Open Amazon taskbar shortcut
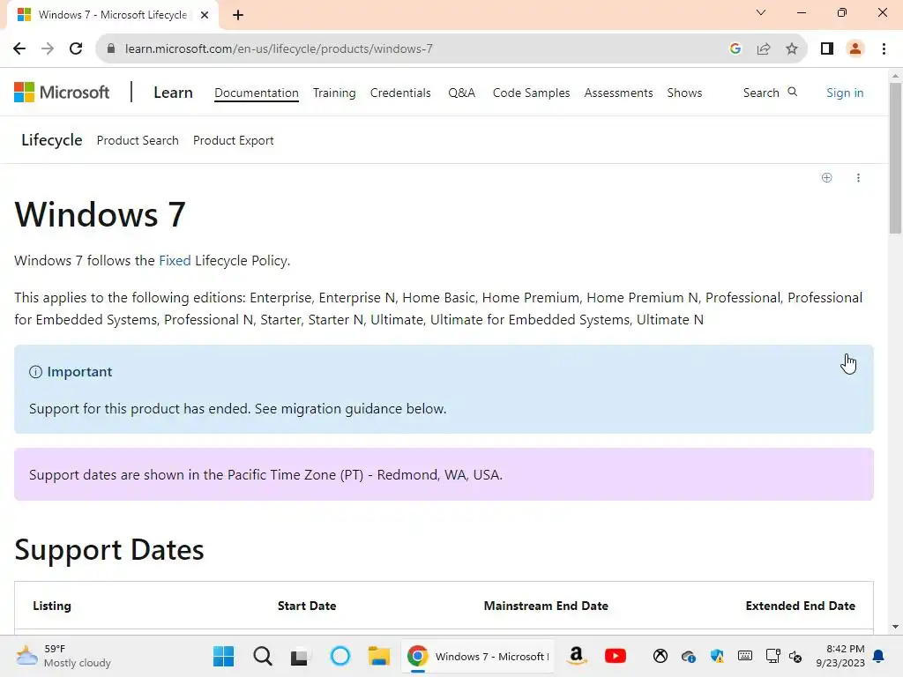Image resolution: width=903 pixels, height=677 pixels. [577, 656]
